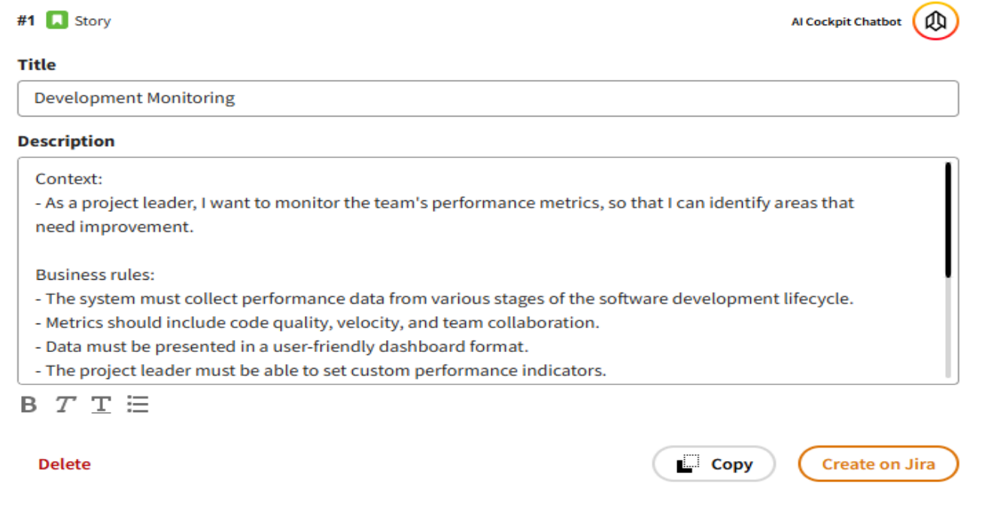Place cursor on 'Business rules:' line
982x507 pixels.
tap(95, 275)
